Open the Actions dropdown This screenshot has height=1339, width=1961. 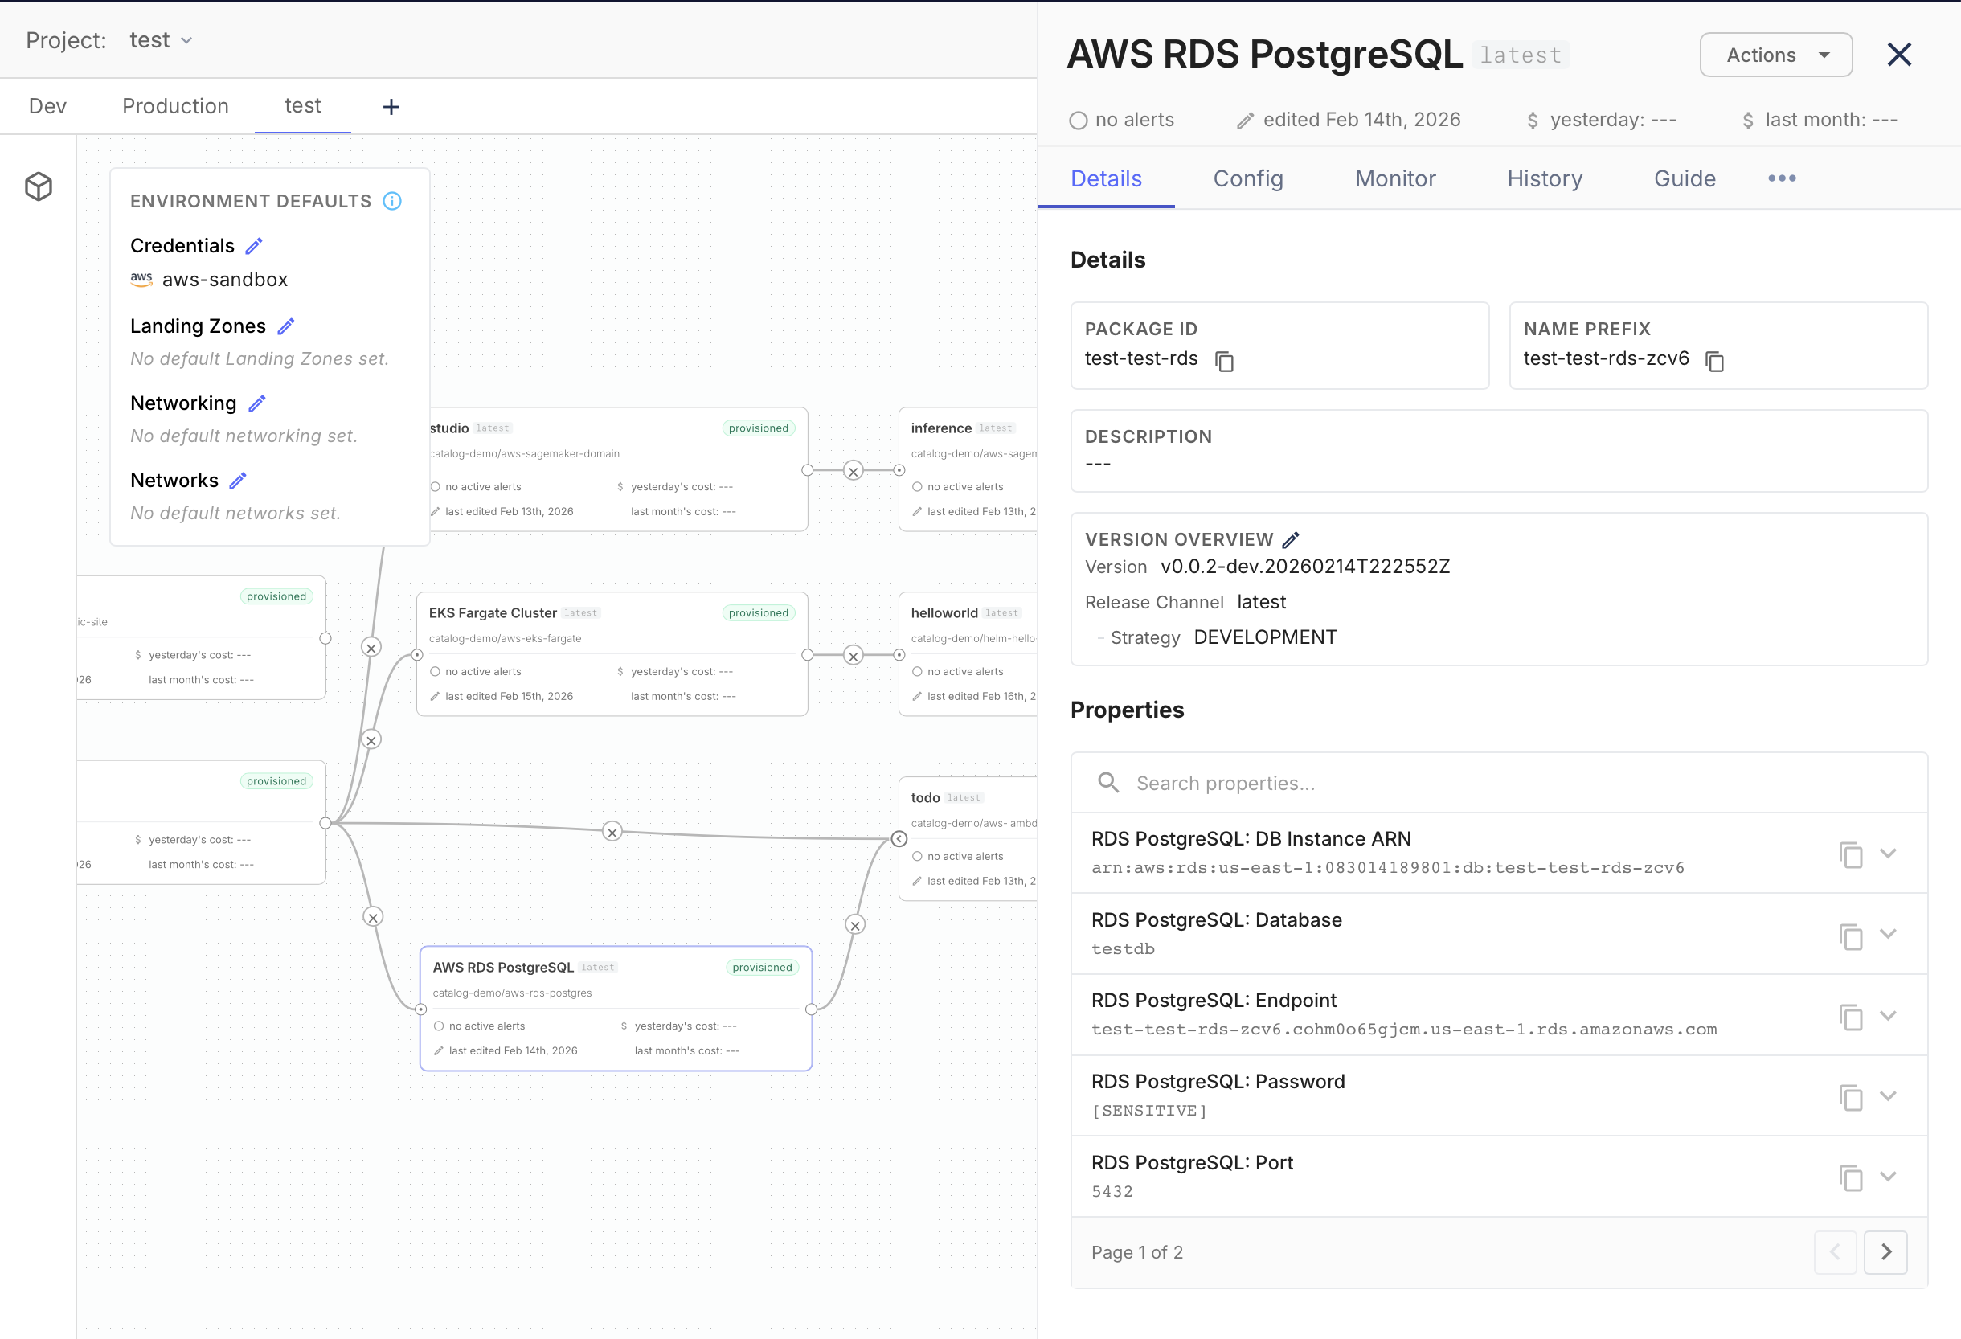[1775, 54]
